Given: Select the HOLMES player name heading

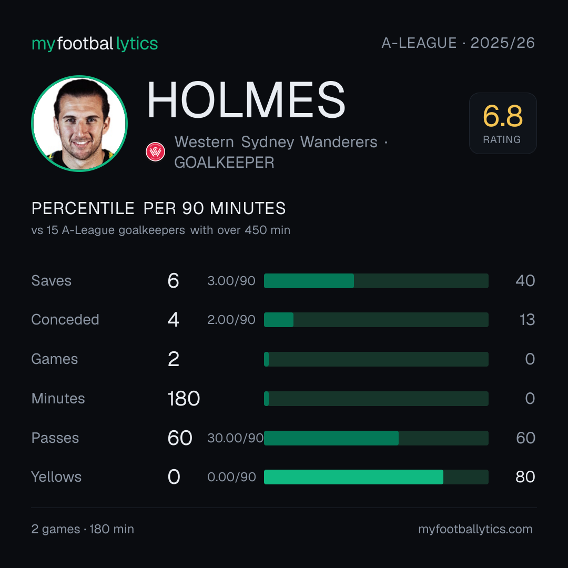Looking at the screenshot, I should tap(246, 100).
